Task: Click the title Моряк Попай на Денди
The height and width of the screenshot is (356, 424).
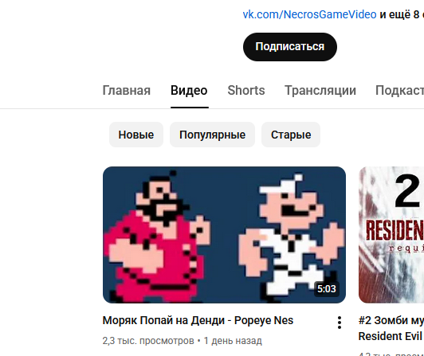Action: (x=163, y=321)
